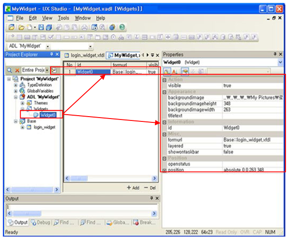This screenshot has width=288, height=239.
Task: Close the Project Explorer panel
Action: 57,54
